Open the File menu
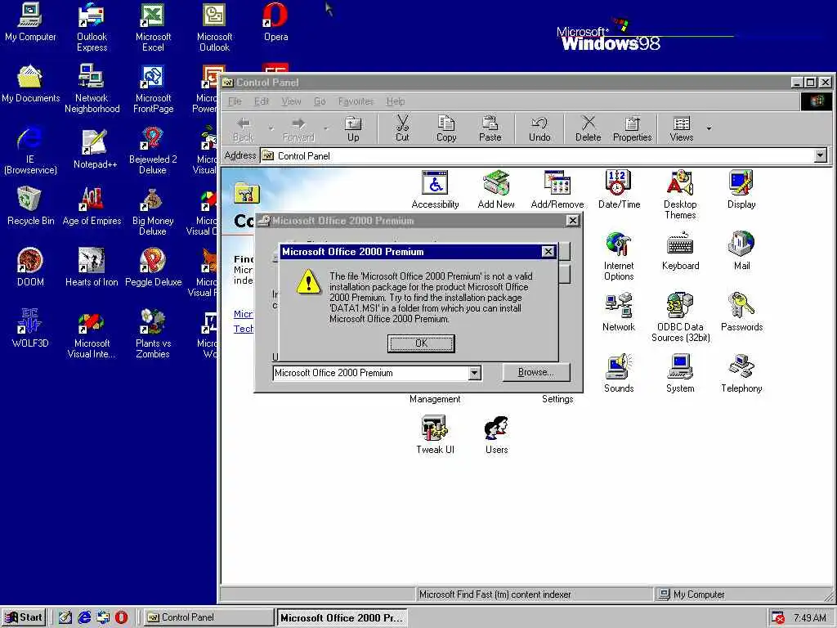837x628 pixels. coord(235,101)
